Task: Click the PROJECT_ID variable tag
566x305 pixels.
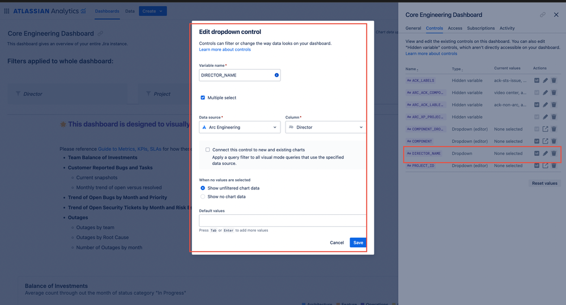Action: (x=420, y=166)
